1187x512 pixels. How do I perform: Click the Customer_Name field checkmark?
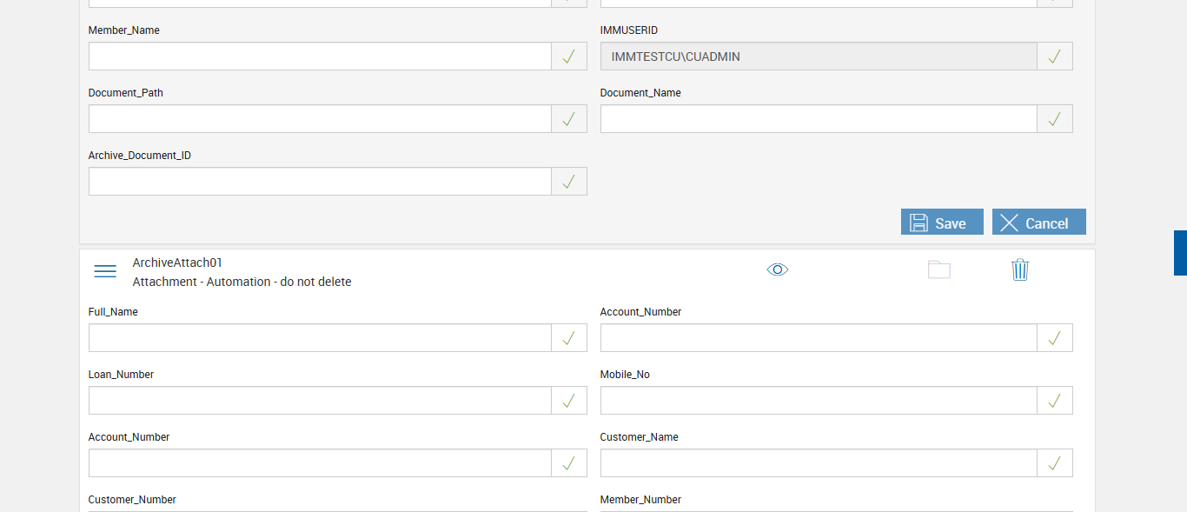1055,463
